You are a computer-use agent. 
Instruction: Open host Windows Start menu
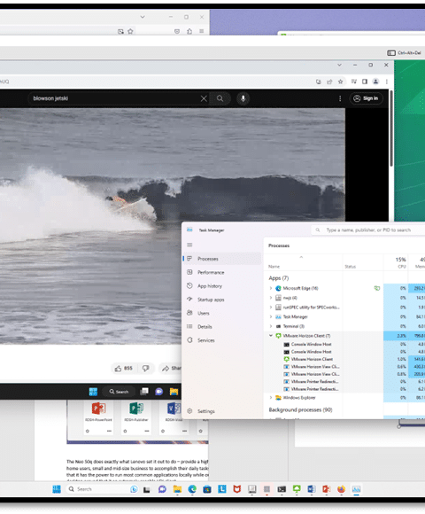click(57, 489)
